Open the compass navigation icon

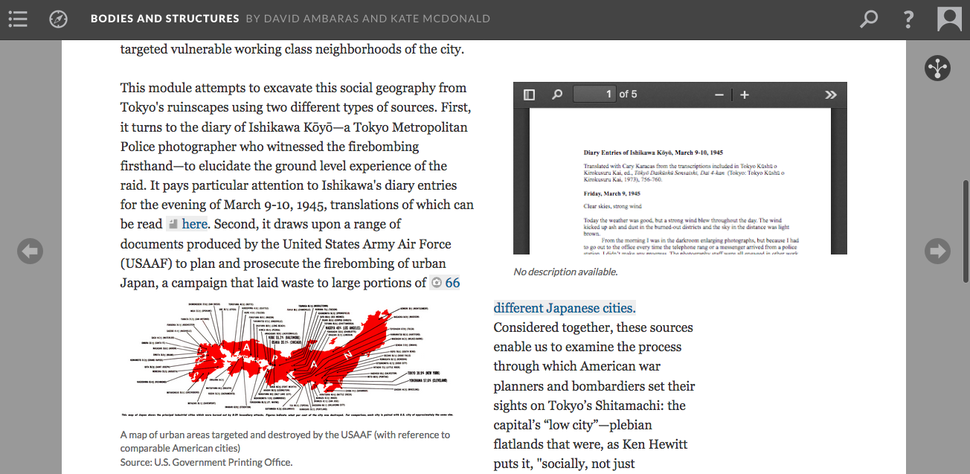(x=58, y=19)
